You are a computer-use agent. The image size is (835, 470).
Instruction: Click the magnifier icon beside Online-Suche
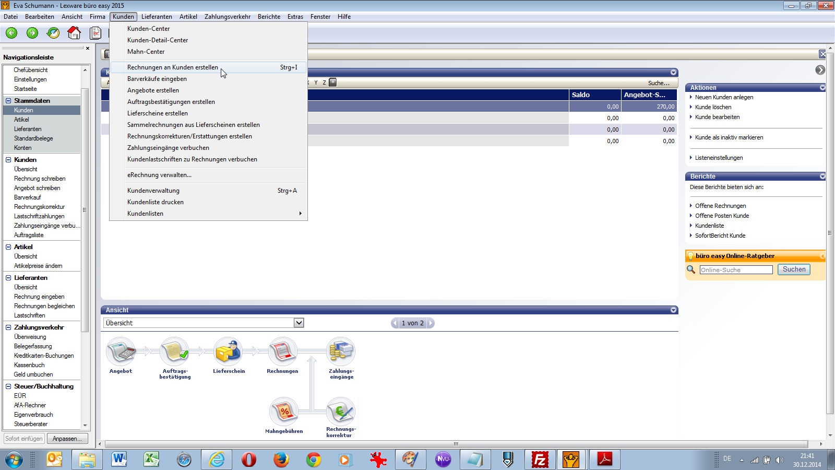tap(691, 269)
